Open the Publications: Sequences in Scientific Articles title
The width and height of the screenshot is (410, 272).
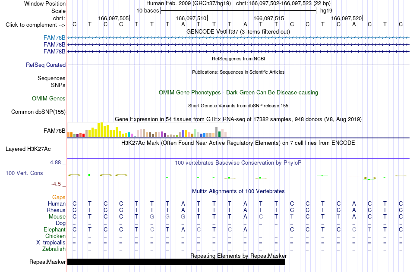point(238,72)
